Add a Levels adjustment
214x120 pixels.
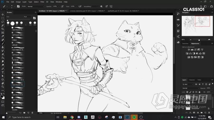[x=192, y=50]
